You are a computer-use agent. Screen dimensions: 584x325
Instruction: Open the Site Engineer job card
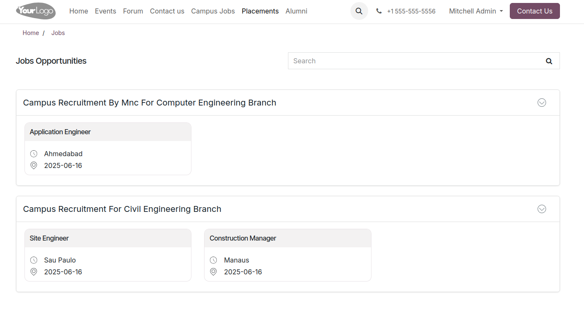click(108, 255)
